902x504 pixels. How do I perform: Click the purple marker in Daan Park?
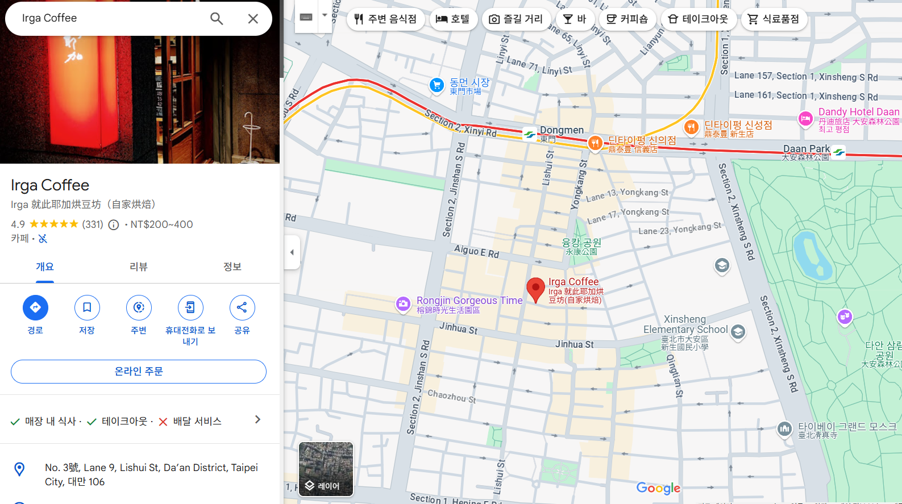(845, 316)
